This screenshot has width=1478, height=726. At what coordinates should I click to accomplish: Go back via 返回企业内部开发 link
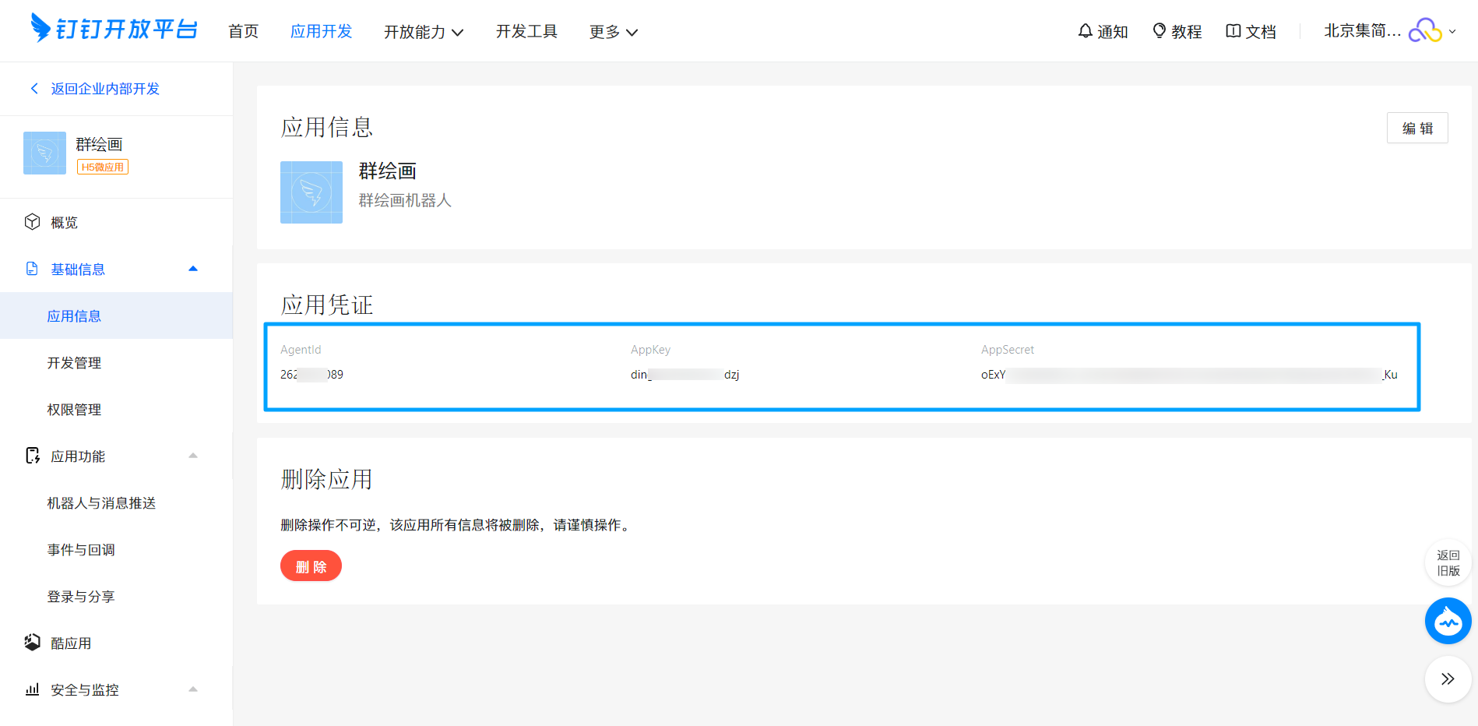[x=105, y=89]
